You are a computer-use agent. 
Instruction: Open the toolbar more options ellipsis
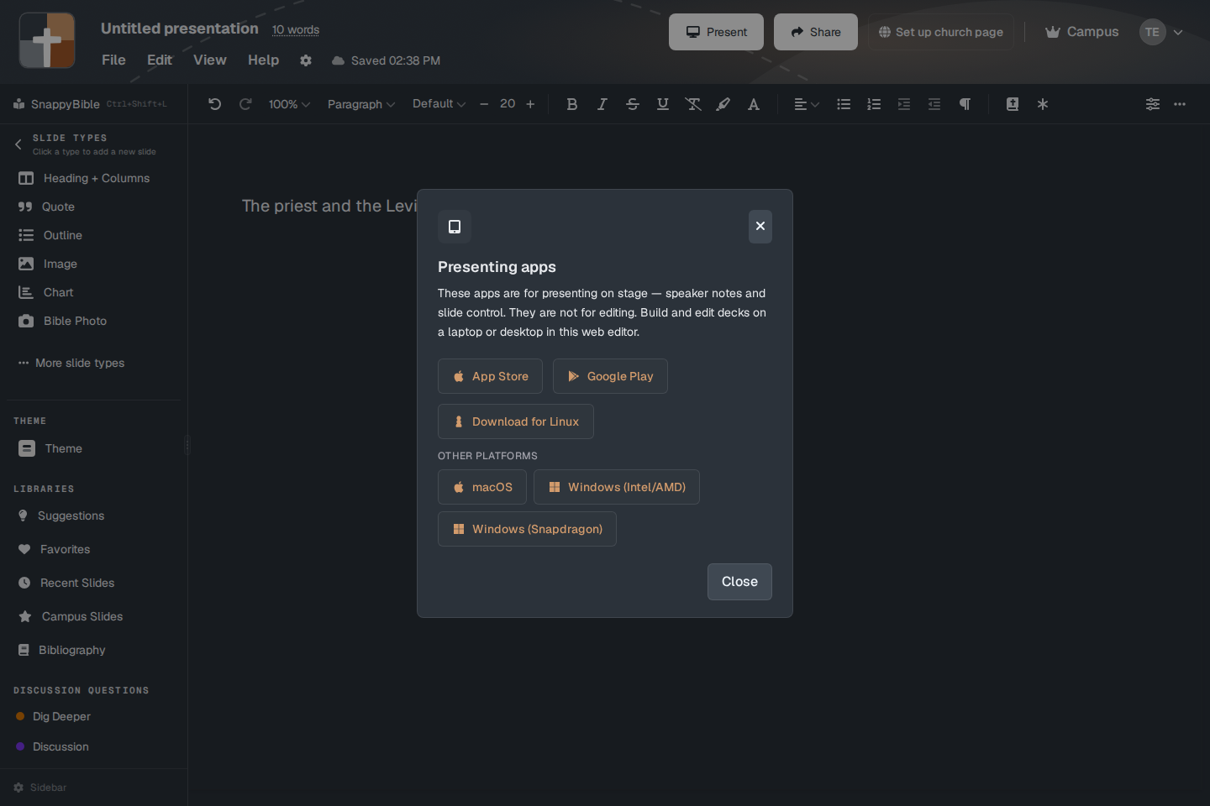[1180, 104]
